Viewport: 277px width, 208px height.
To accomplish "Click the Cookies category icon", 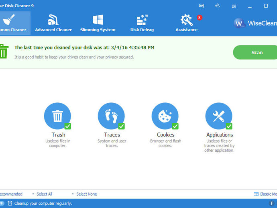I will [165, 116].
